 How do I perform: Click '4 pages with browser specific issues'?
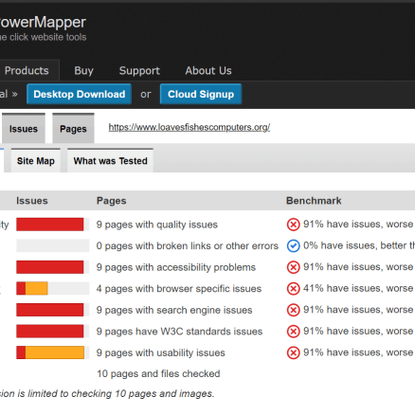pos(179,289)
